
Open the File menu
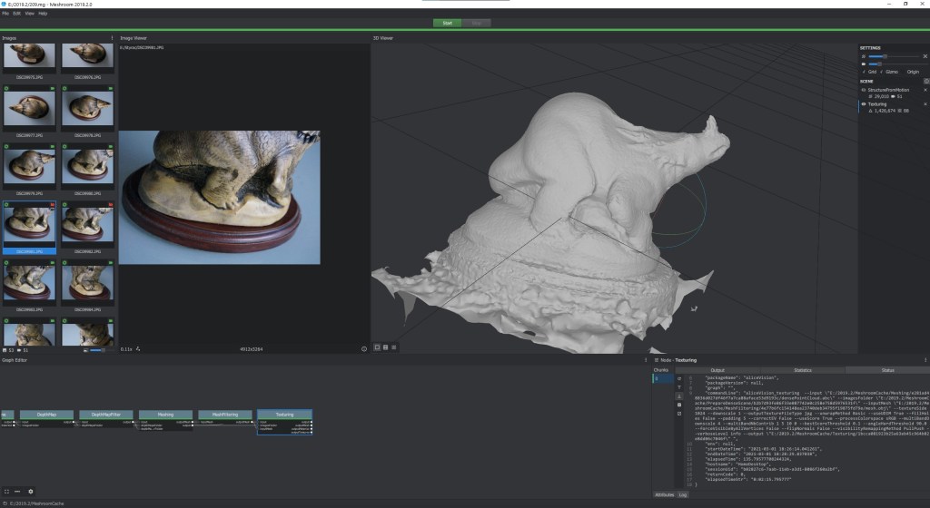pyautogui.click(x=5, y=14)
